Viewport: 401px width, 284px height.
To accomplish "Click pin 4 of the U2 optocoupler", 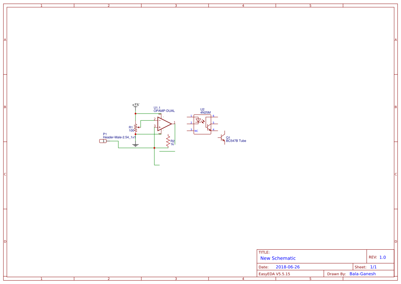I will click(x=214, y=130).
